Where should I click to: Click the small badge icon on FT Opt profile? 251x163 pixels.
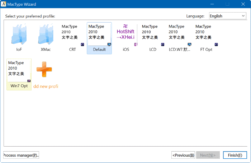coord(216,44)
